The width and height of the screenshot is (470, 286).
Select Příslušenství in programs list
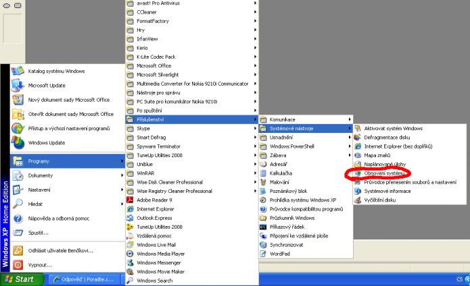pyautogui.click(x=192, y=119)
